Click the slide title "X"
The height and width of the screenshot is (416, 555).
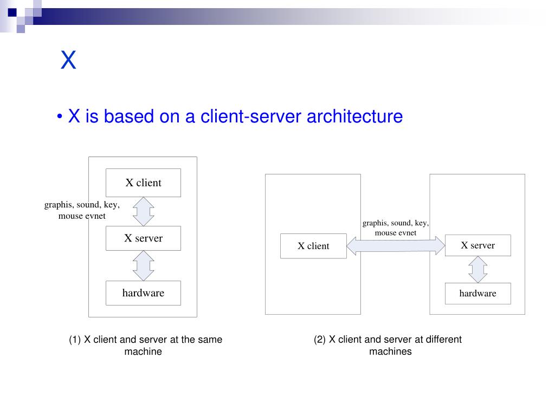click(x=68, y=60)
